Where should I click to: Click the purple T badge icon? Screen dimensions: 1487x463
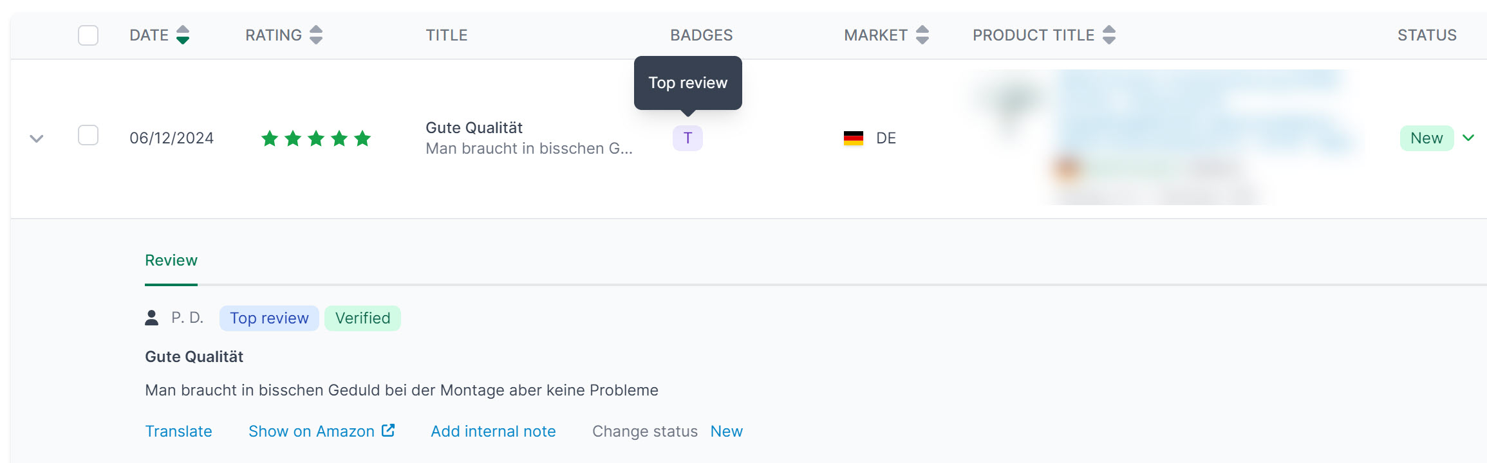pos(687,138)
